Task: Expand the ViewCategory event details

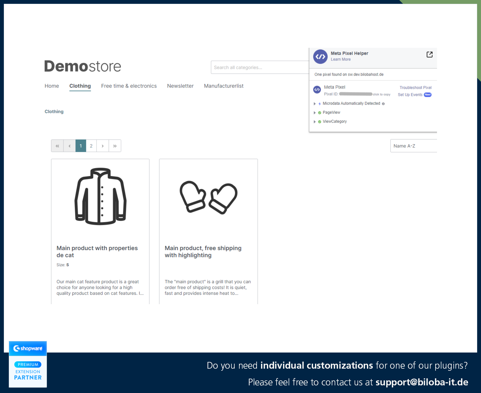Action: click(x=315, y=122)
